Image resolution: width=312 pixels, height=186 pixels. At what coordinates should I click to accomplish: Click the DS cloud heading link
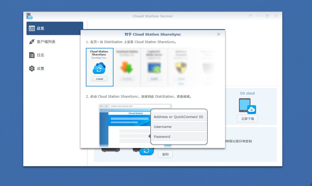(247, 93)
